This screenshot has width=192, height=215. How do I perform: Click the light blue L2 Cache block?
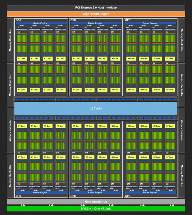tap(96, 109)
